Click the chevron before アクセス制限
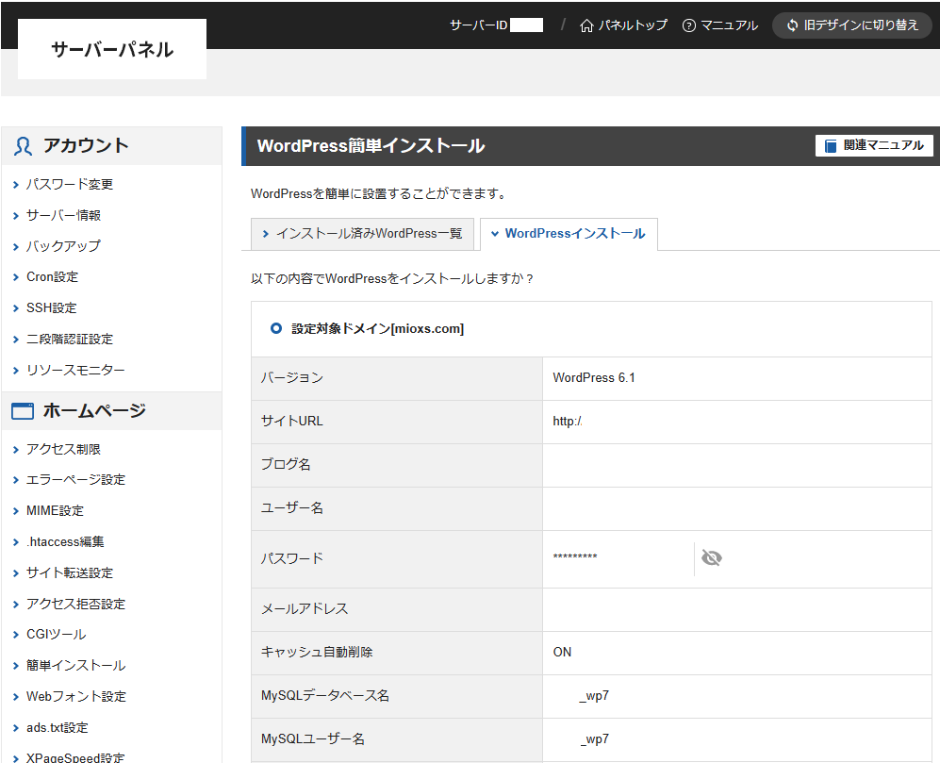This screenshot has width=940, height=763. [x=16, y=450]
